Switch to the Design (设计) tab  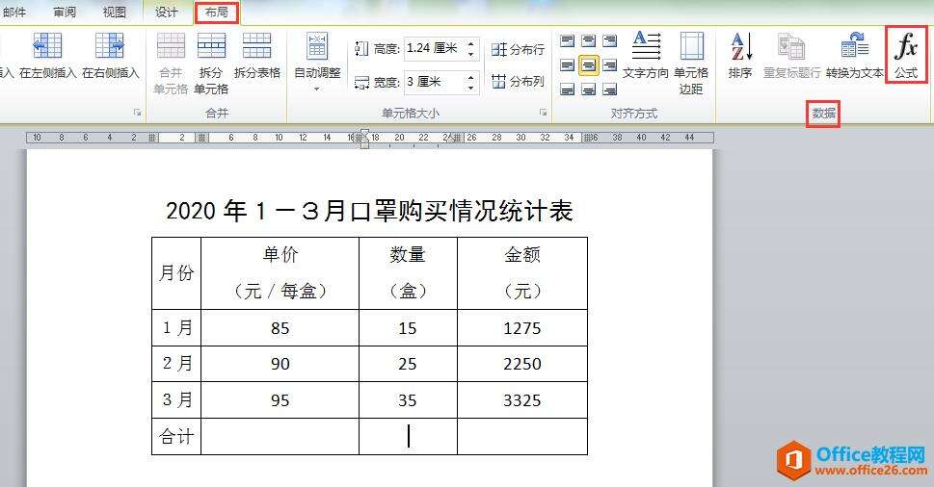[167, 12]
